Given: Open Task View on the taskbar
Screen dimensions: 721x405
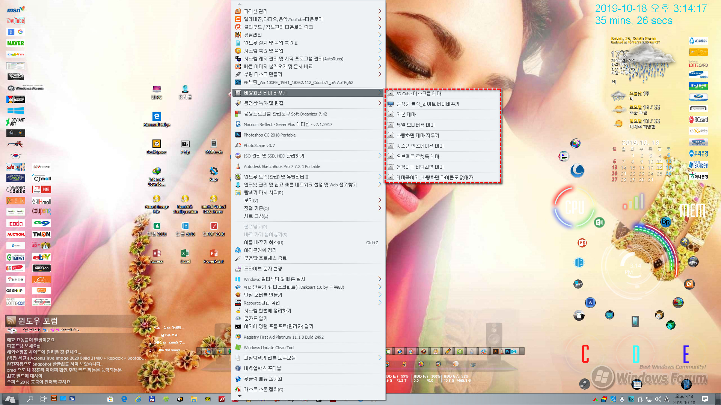Looking at the screenshot, I should (x=43, y=399).
